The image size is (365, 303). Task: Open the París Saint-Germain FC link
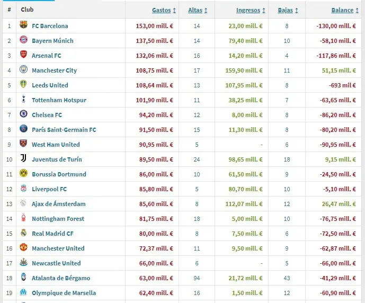pos(64,130)
